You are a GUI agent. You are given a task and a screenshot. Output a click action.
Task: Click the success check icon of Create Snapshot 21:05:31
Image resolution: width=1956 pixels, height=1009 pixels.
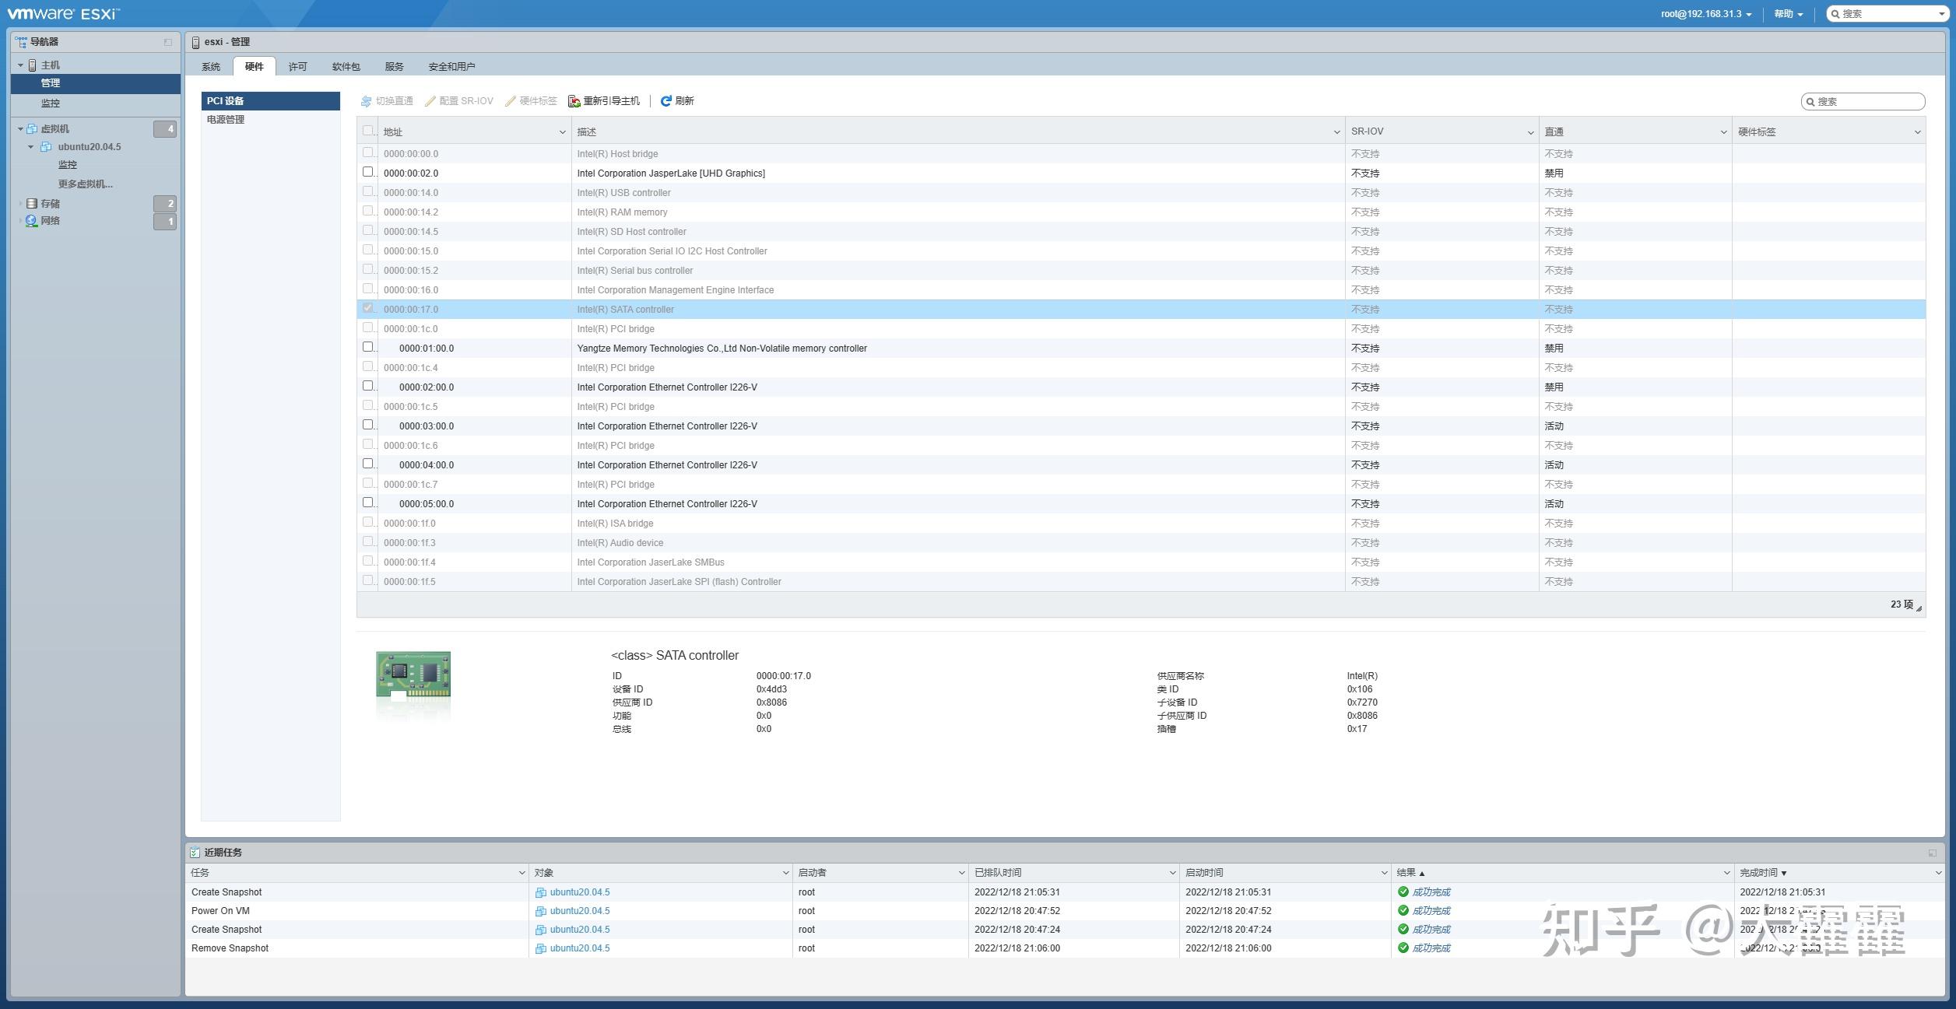pyautogui.click(x=1403, y=892)
